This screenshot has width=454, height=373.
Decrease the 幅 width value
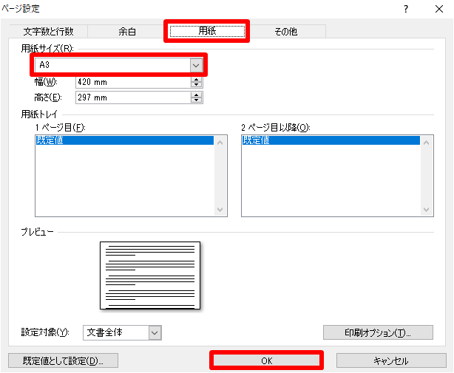click(x=196, y=85)
